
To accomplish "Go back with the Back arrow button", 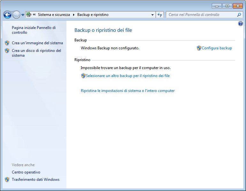I will 7,15.
